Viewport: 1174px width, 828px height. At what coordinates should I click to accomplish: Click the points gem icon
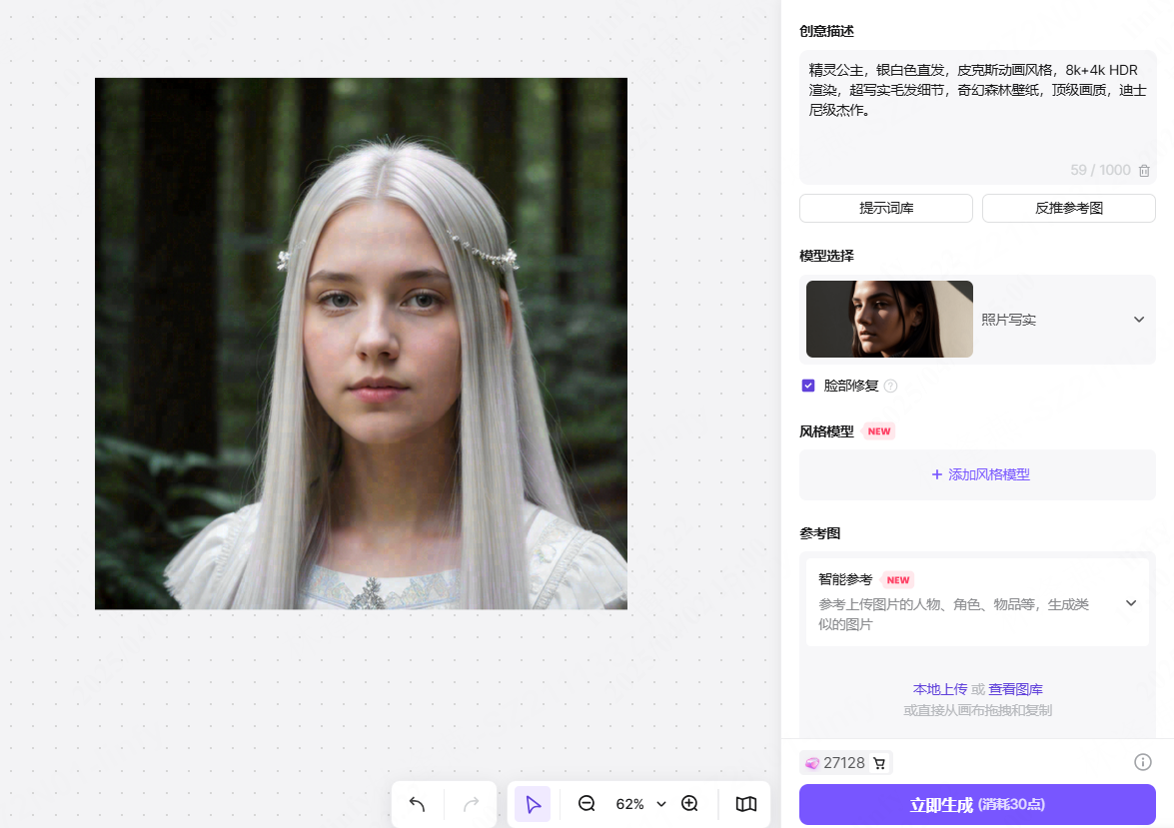tap(812, 763)
